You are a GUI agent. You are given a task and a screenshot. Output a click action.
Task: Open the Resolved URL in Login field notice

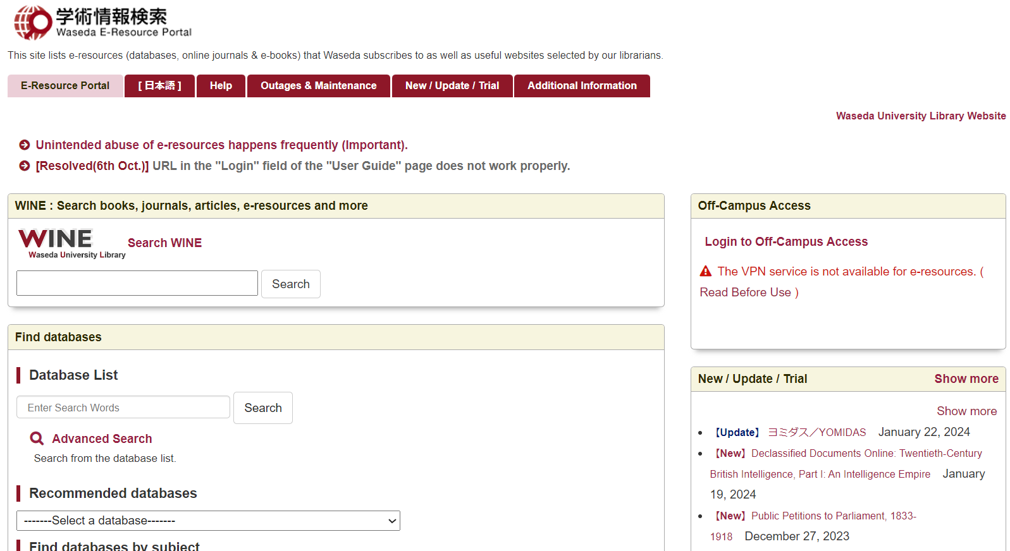pos(302,166)
